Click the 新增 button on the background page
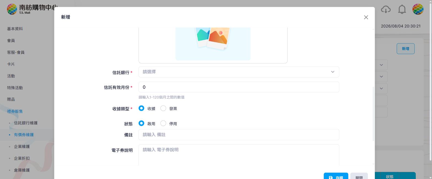 tap(406, 49)
